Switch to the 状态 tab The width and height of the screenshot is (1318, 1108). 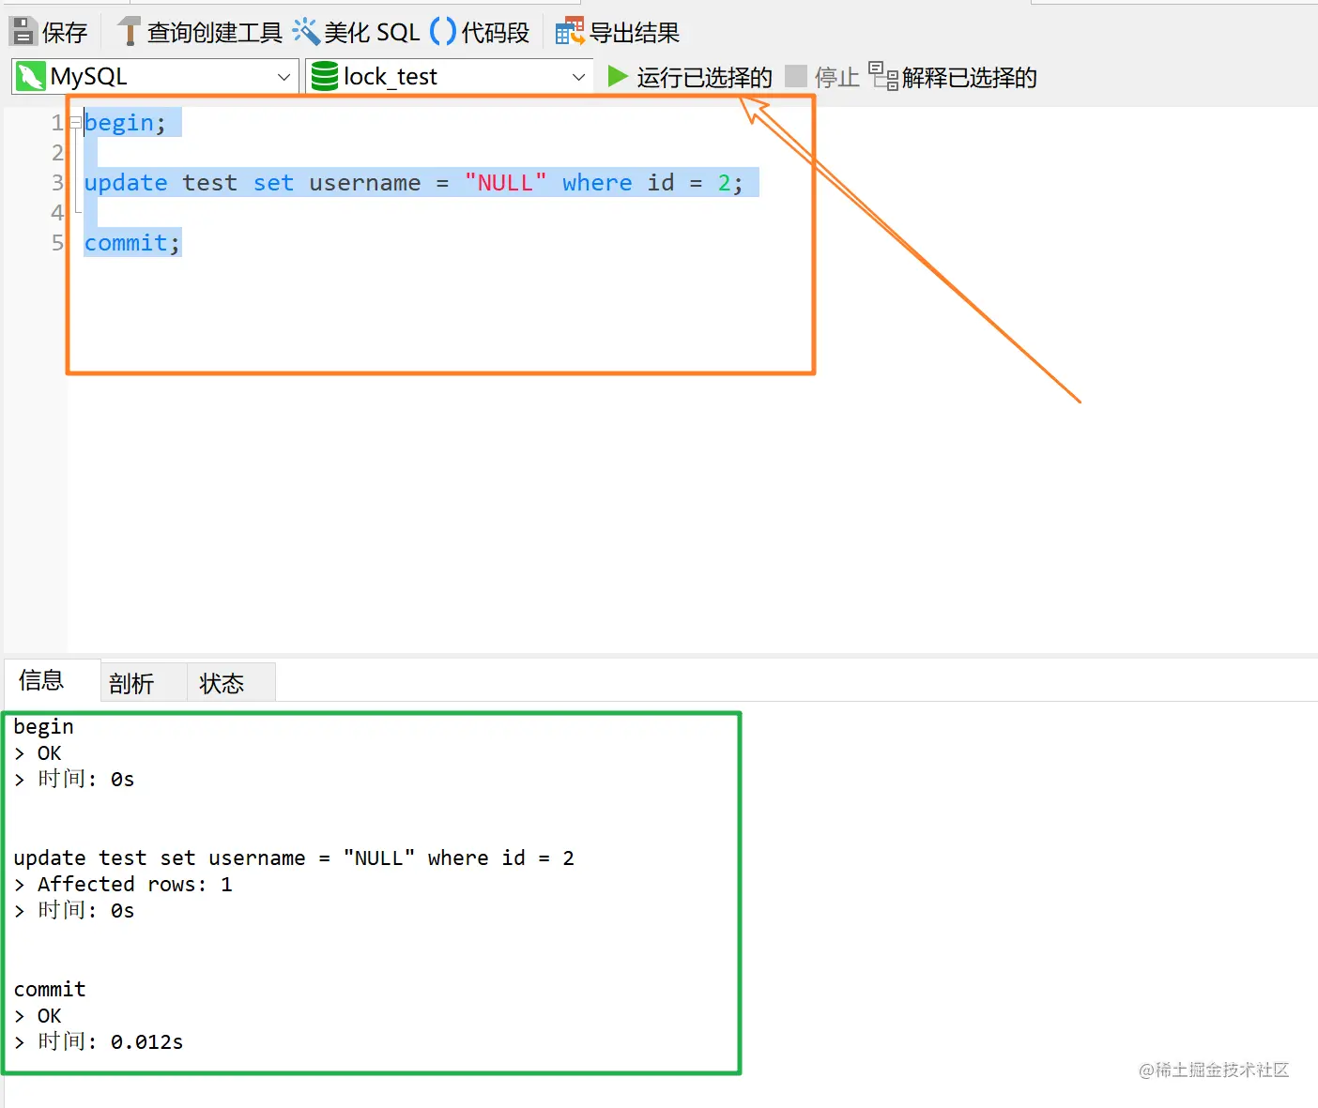pos(222,683)
